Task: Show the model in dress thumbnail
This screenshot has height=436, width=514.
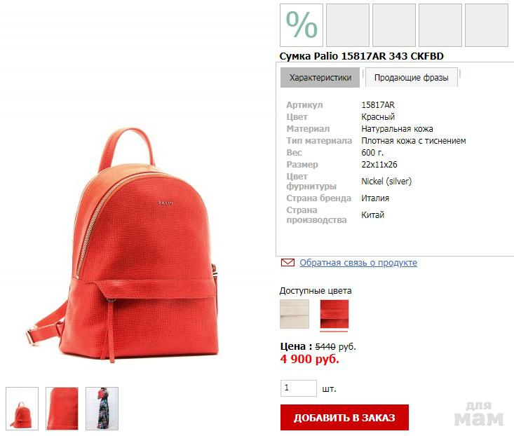Action: click(x=102, y=409)
